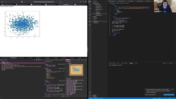Close the Web Inspector
Screen dimensions: 176x99
pyautogui.click(x=1, y=58)
